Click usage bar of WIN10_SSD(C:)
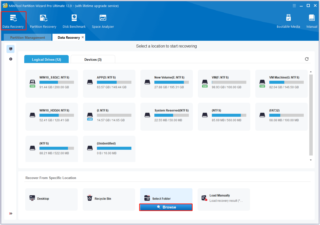Screen dimensions: 320x225 tap(57, 82)
